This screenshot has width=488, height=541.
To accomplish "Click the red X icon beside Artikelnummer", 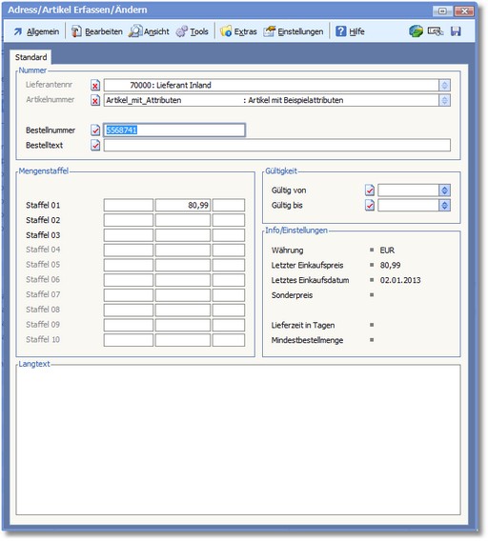I will pos(95,100).
